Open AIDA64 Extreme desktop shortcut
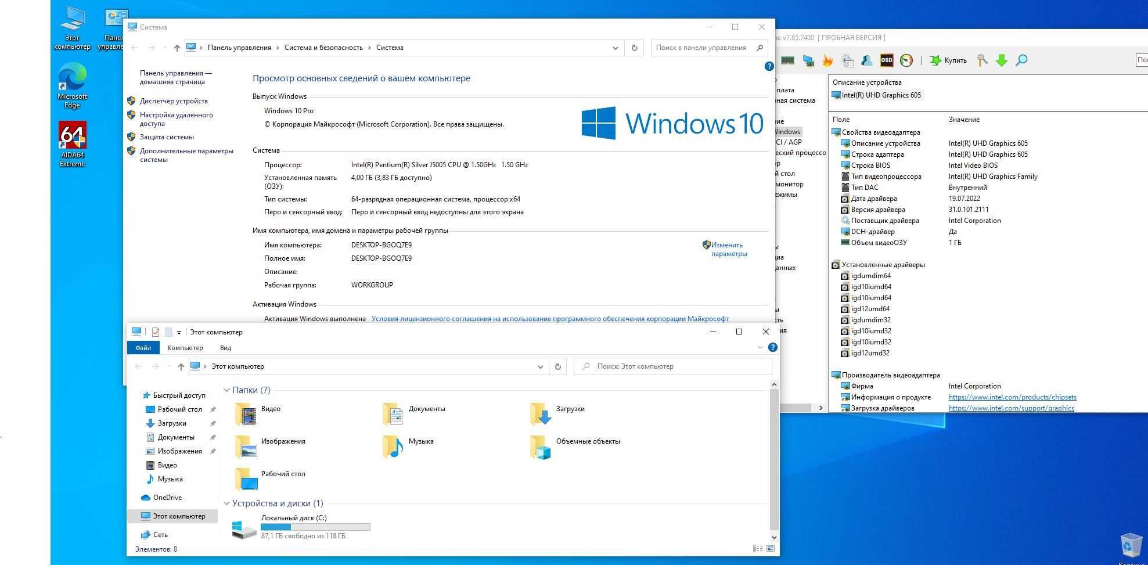This screenshot has width=1148, height=565. coord(72,144)
